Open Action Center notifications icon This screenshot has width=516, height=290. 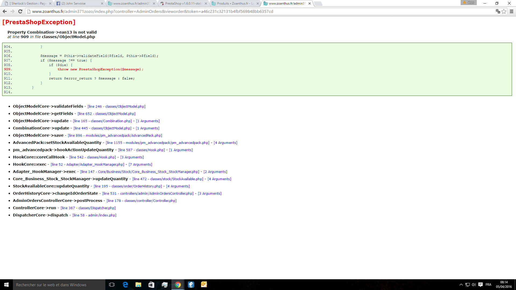pyautogui.click(x=481, y=285)
